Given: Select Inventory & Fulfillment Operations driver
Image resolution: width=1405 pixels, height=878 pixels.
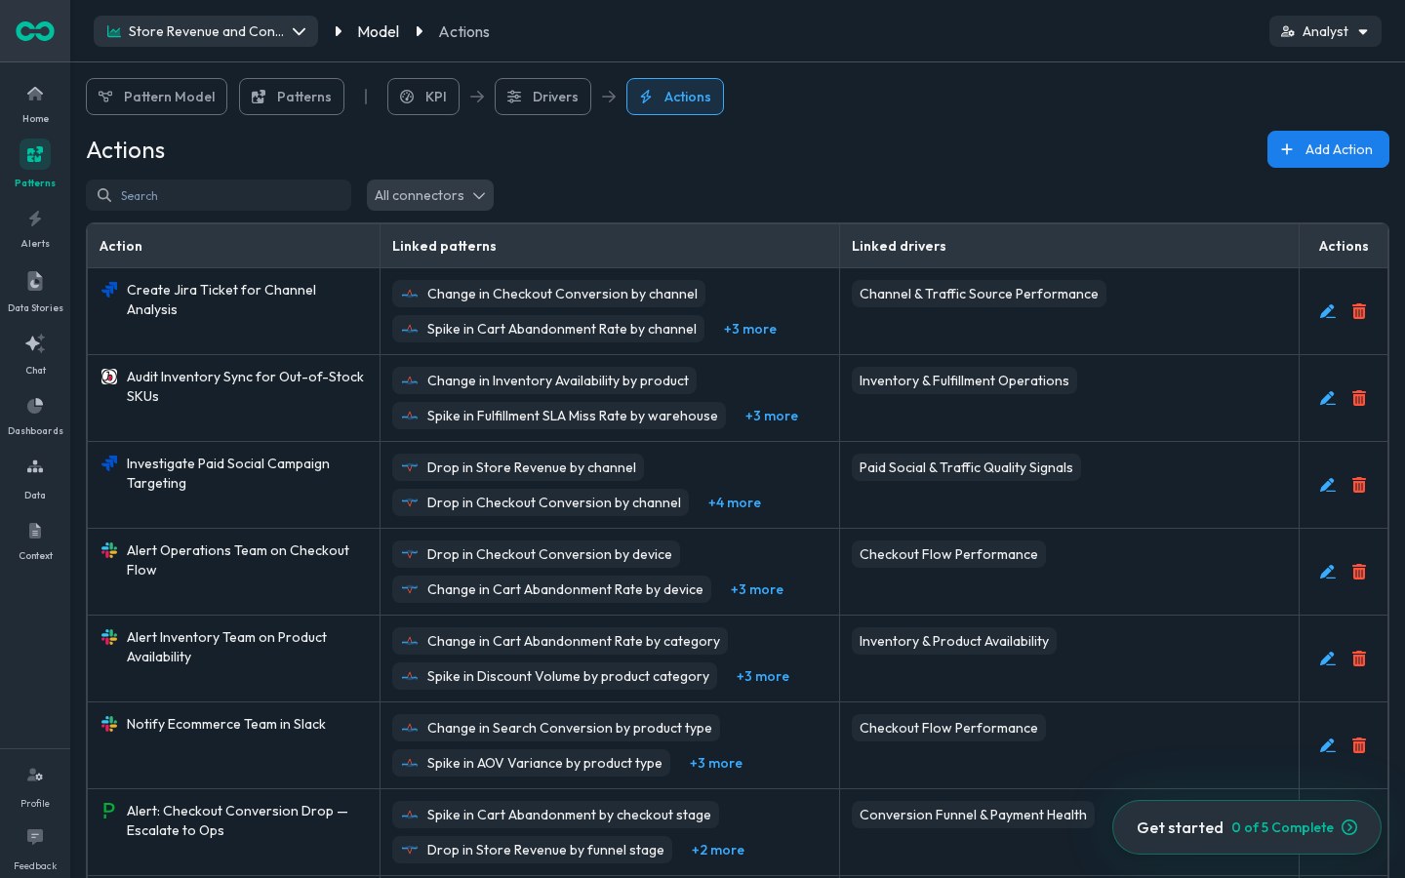Looking at the screenshot, I should pos(964,380).
